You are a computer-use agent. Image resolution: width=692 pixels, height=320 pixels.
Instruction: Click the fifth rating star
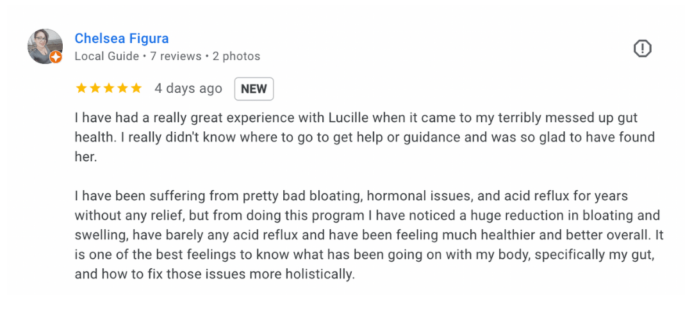[x=136, y=88]
